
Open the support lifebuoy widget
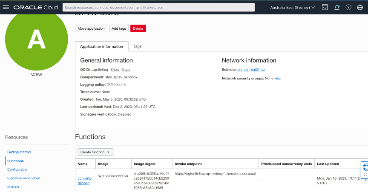click(365, 167)
